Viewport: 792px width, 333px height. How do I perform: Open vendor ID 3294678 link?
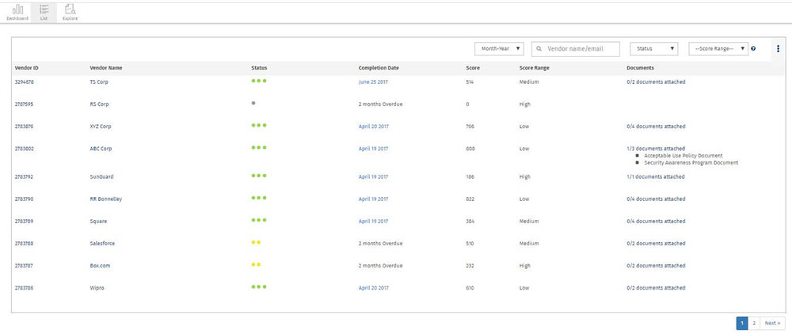pyautogui.click(x=25, y=81)
